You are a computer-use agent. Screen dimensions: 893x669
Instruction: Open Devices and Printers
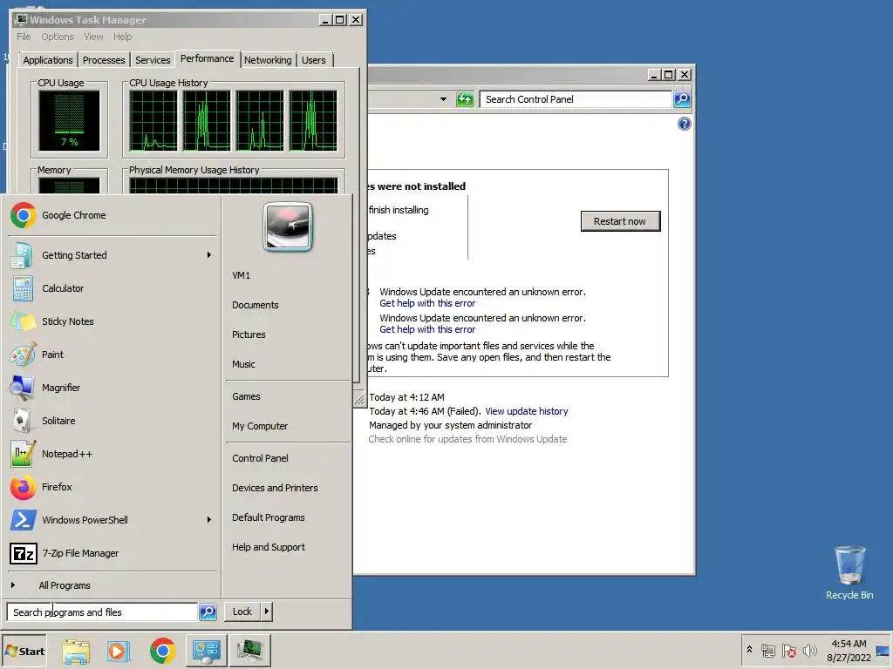tap(288, 488)
